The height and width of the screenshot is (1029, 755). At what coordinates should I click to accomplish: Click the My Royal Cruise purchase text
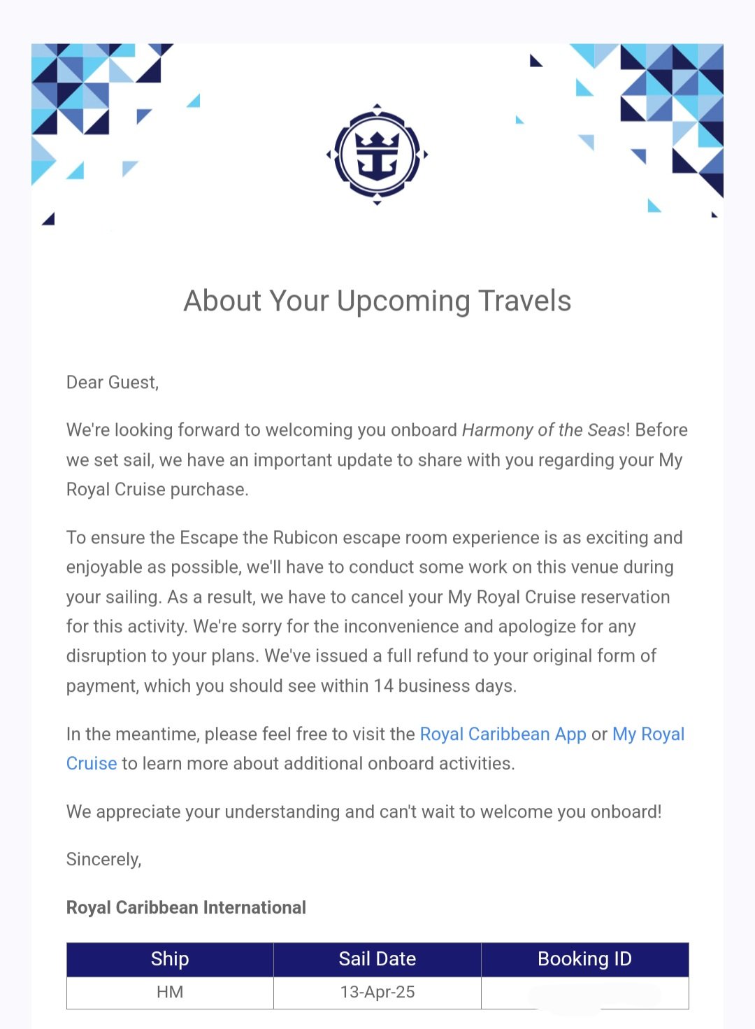tap(375, 474)
